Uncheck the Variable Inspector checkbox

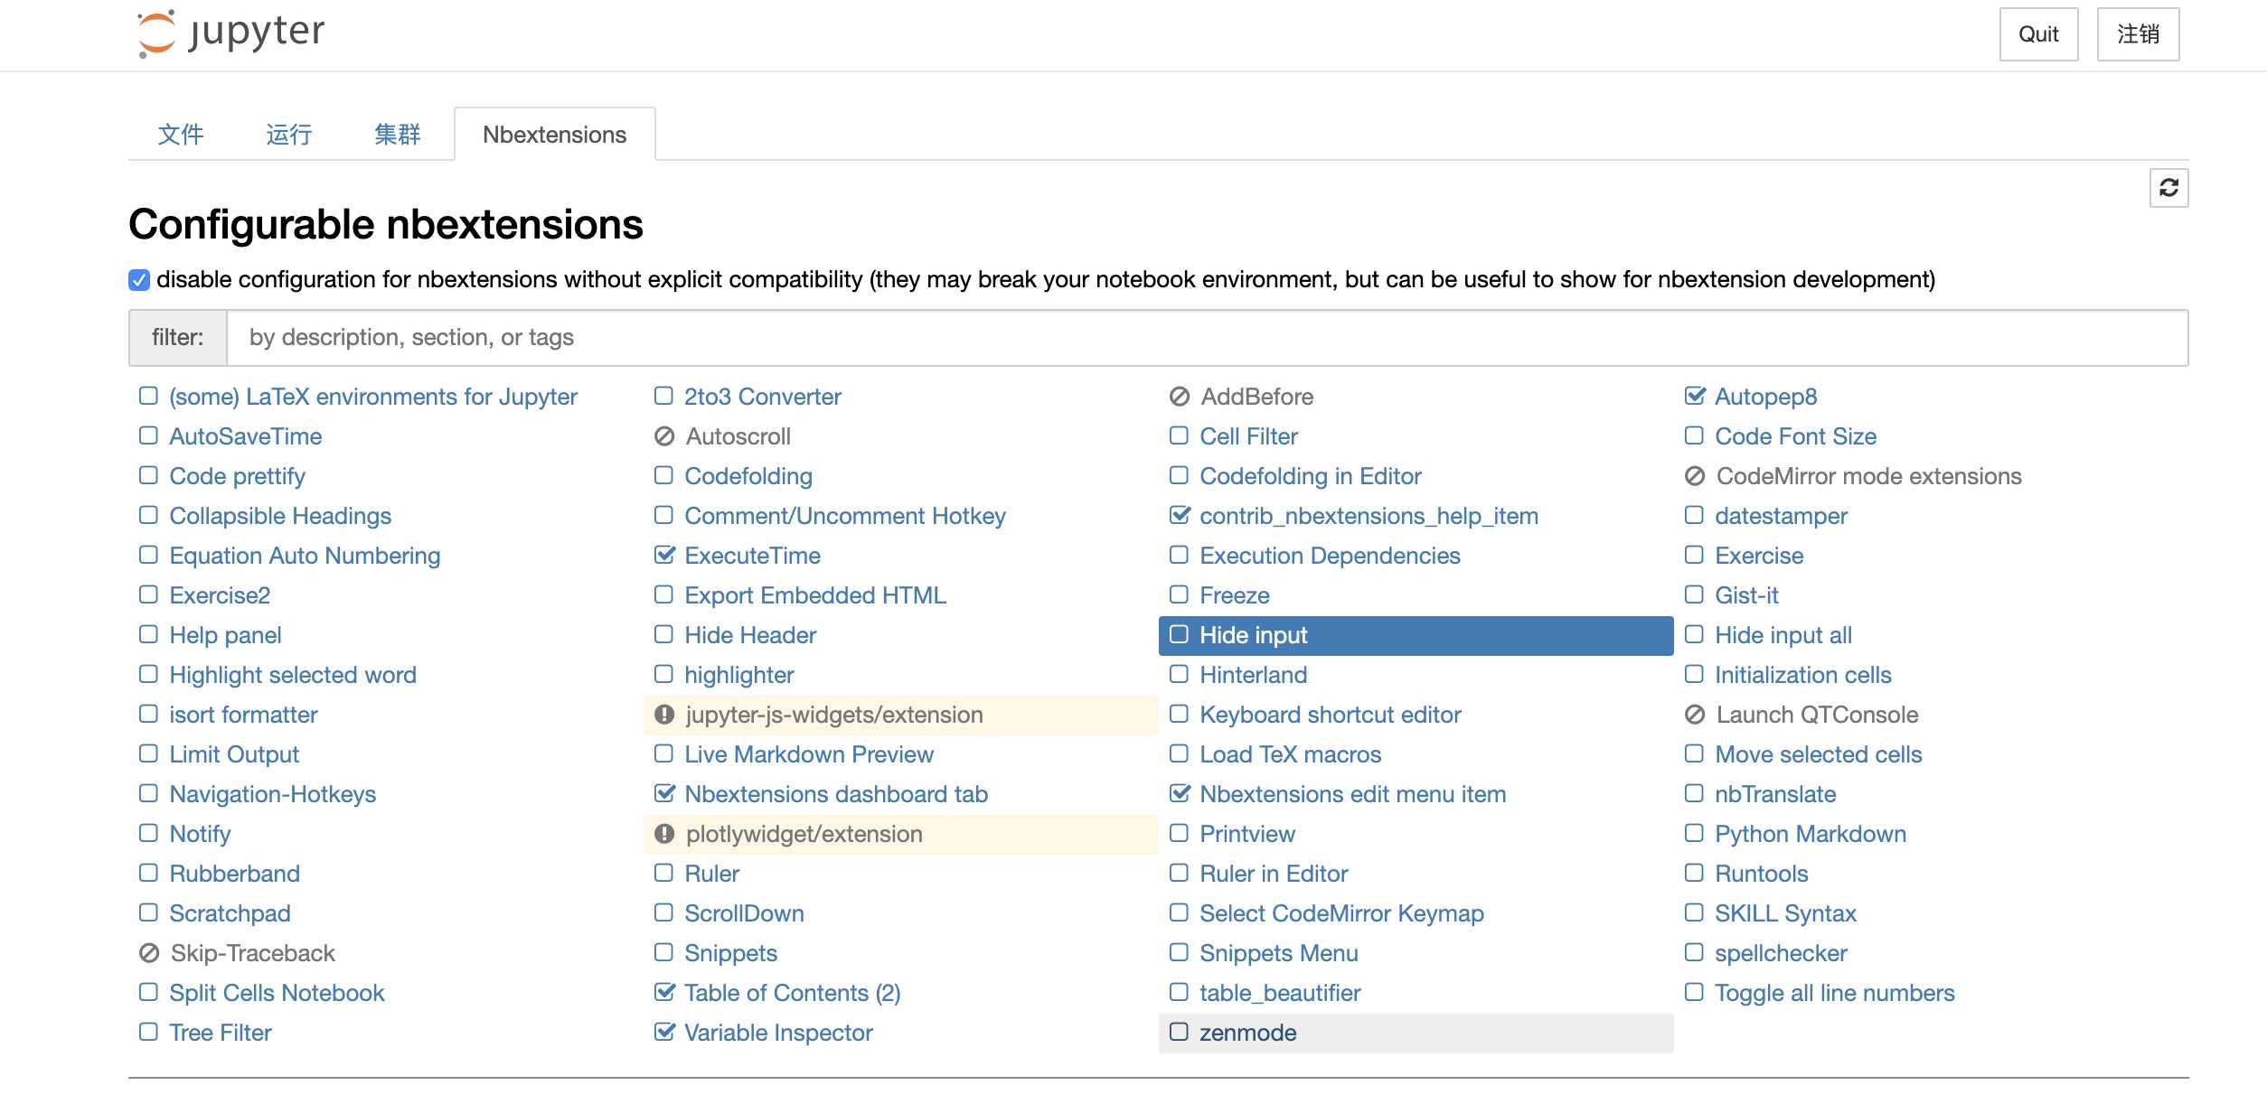pos(664,1032)
